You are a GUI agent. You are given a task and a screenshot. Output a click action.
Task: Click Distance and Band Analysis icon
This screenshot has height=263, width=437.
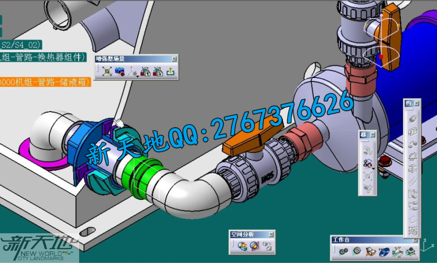[x=267, y=246]
